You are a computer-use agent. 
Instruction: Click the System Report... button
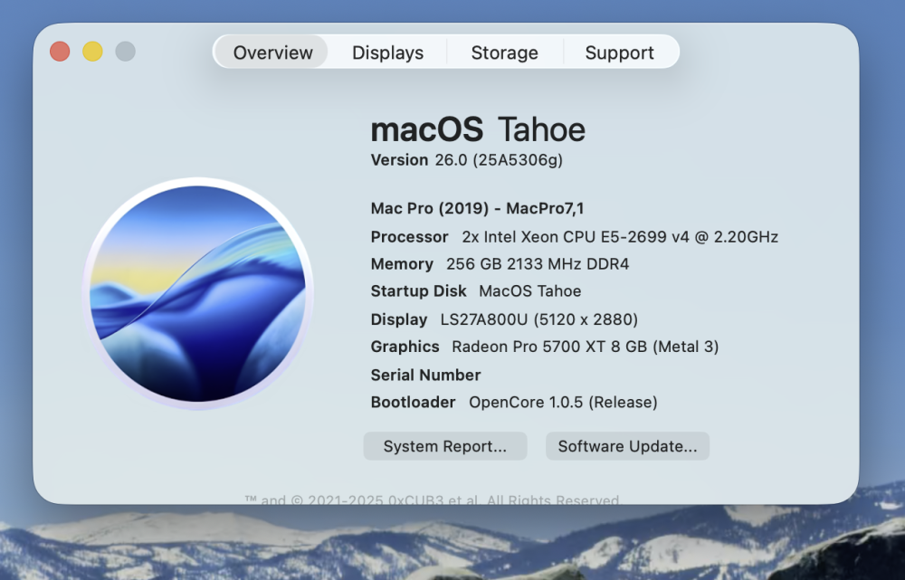tap(445, 446)
